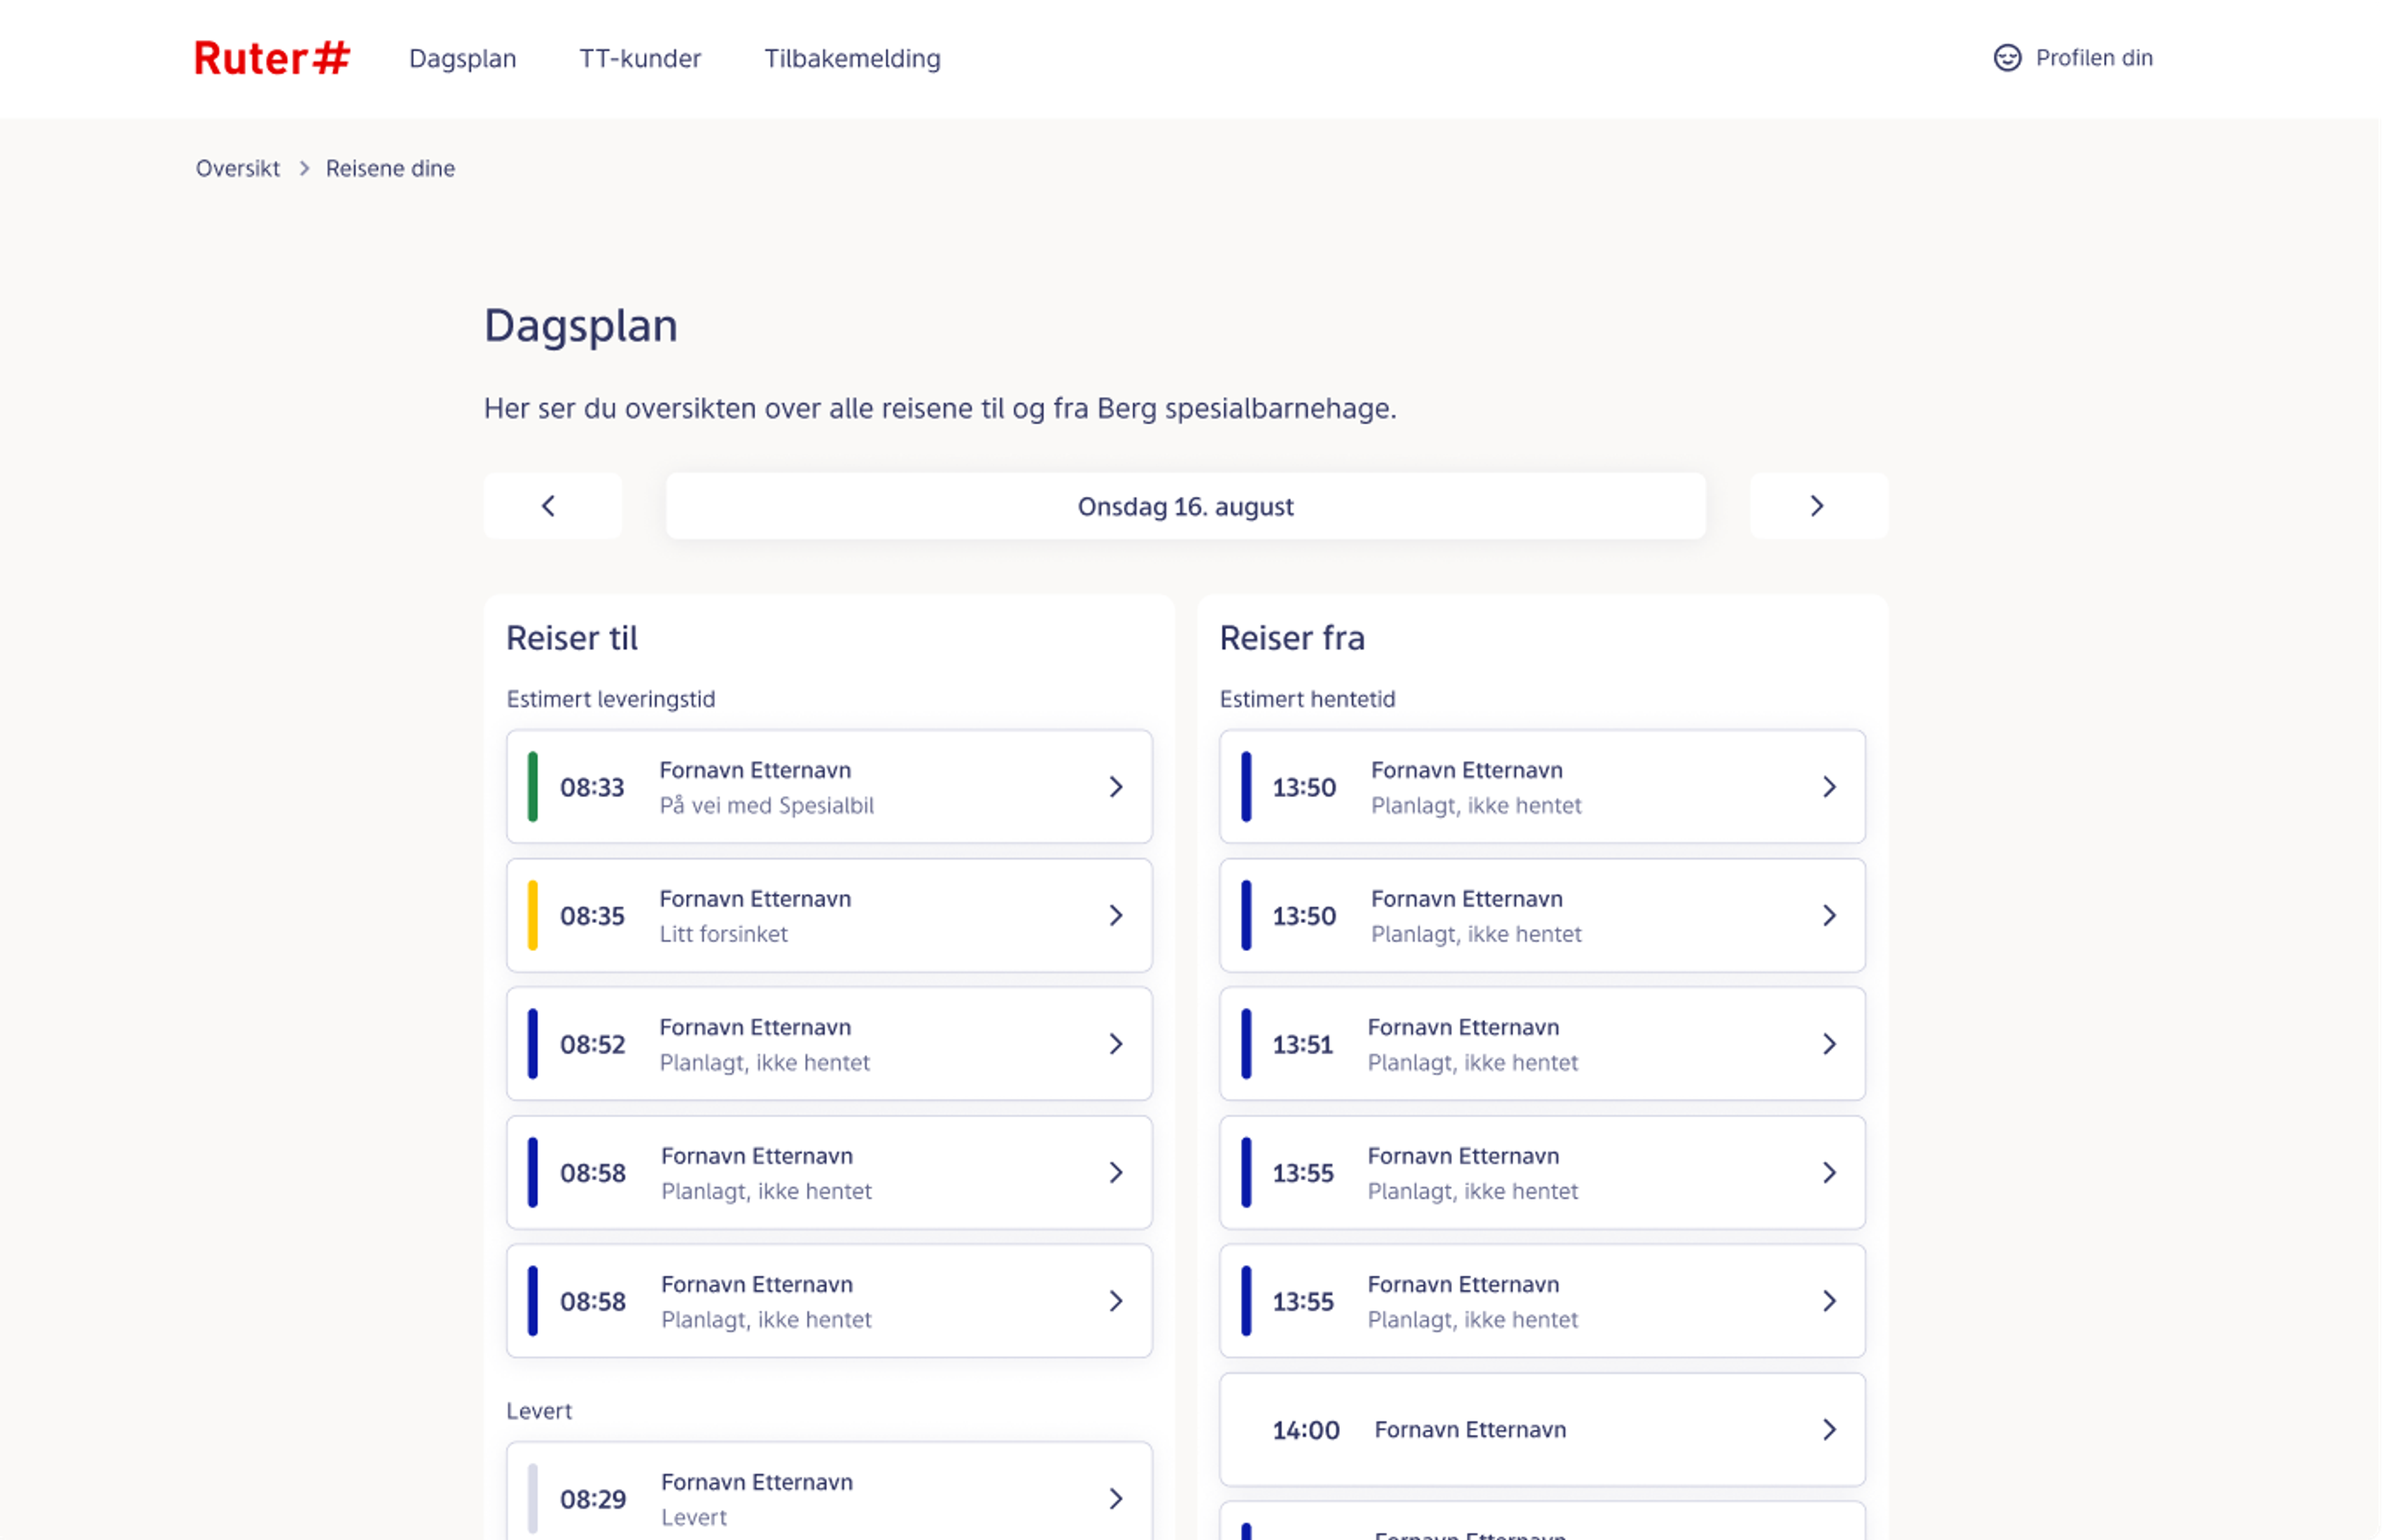The image size is (2391, 1540).
Task: Click chevron on the 08:33 trip card
Action: (x=1116, y=787)
